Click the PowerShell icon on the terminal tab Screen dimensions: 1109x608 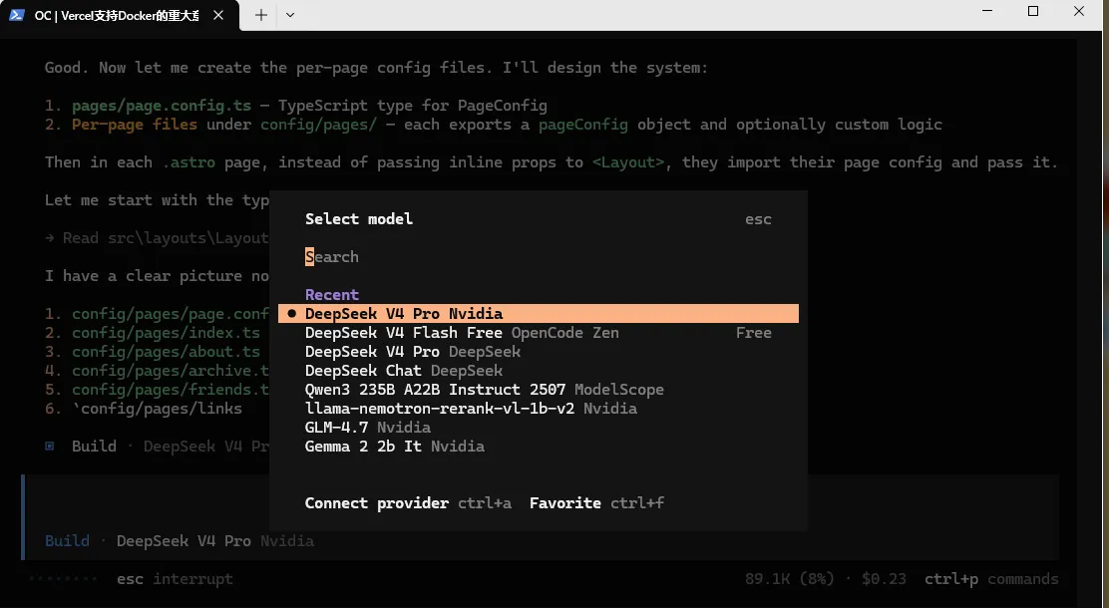(x=17, y=15)
